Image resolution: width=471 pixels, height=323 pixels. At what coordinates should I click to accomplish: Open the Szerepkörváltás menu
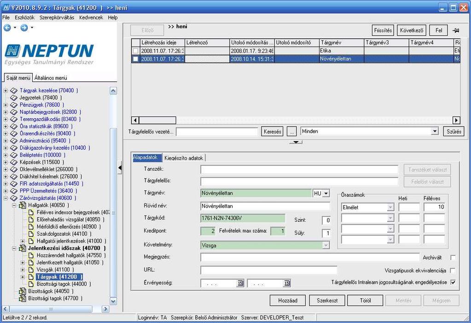tap(57, 17)
